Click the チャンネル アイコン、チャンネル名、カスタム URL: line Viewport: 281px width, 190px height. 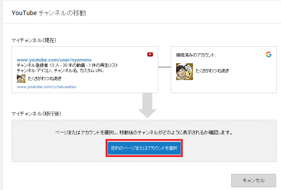pyautogui.click(x=60, y=71)
